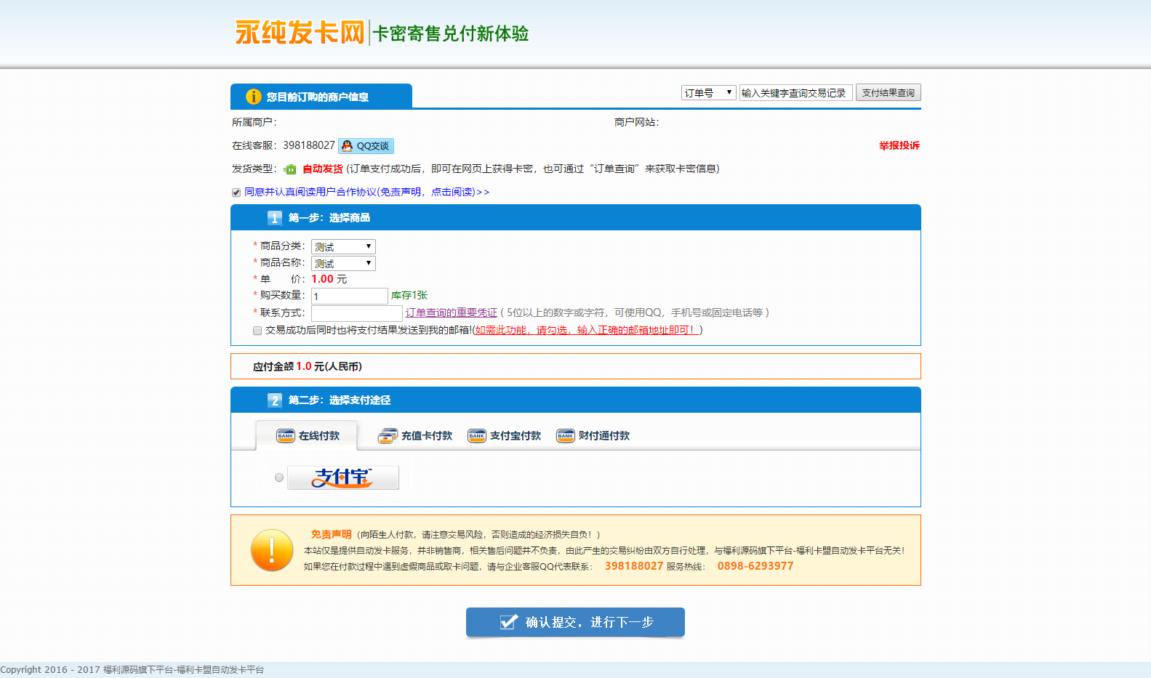Click the red email function hint link
Viewport: 1151px width, 678px height.
[586, 331]
